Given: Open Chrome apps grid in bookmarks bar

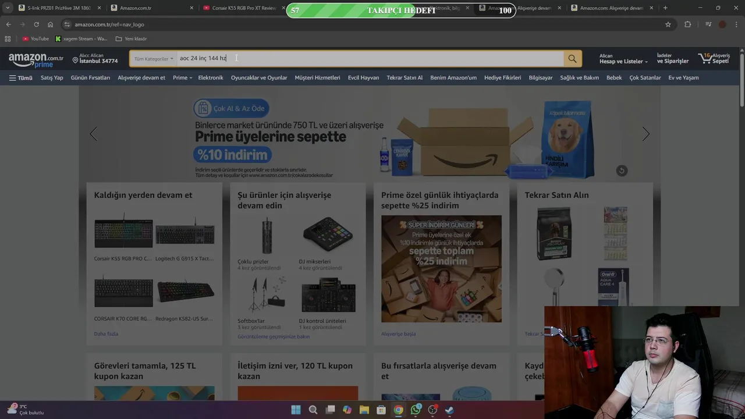Looking at the screenshot, I should point(8,38).
